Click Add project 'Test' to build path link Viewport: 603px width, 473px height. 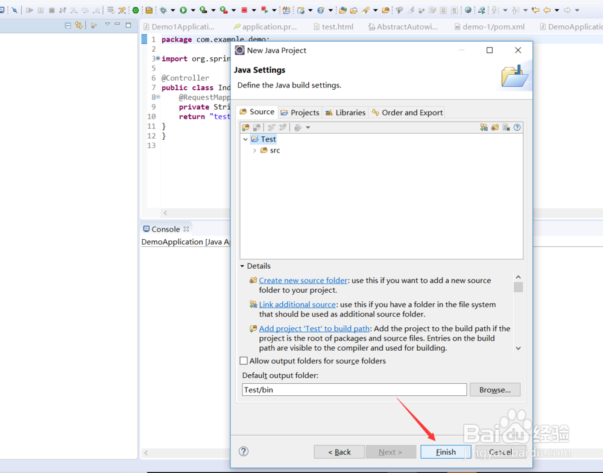(314, 328)
